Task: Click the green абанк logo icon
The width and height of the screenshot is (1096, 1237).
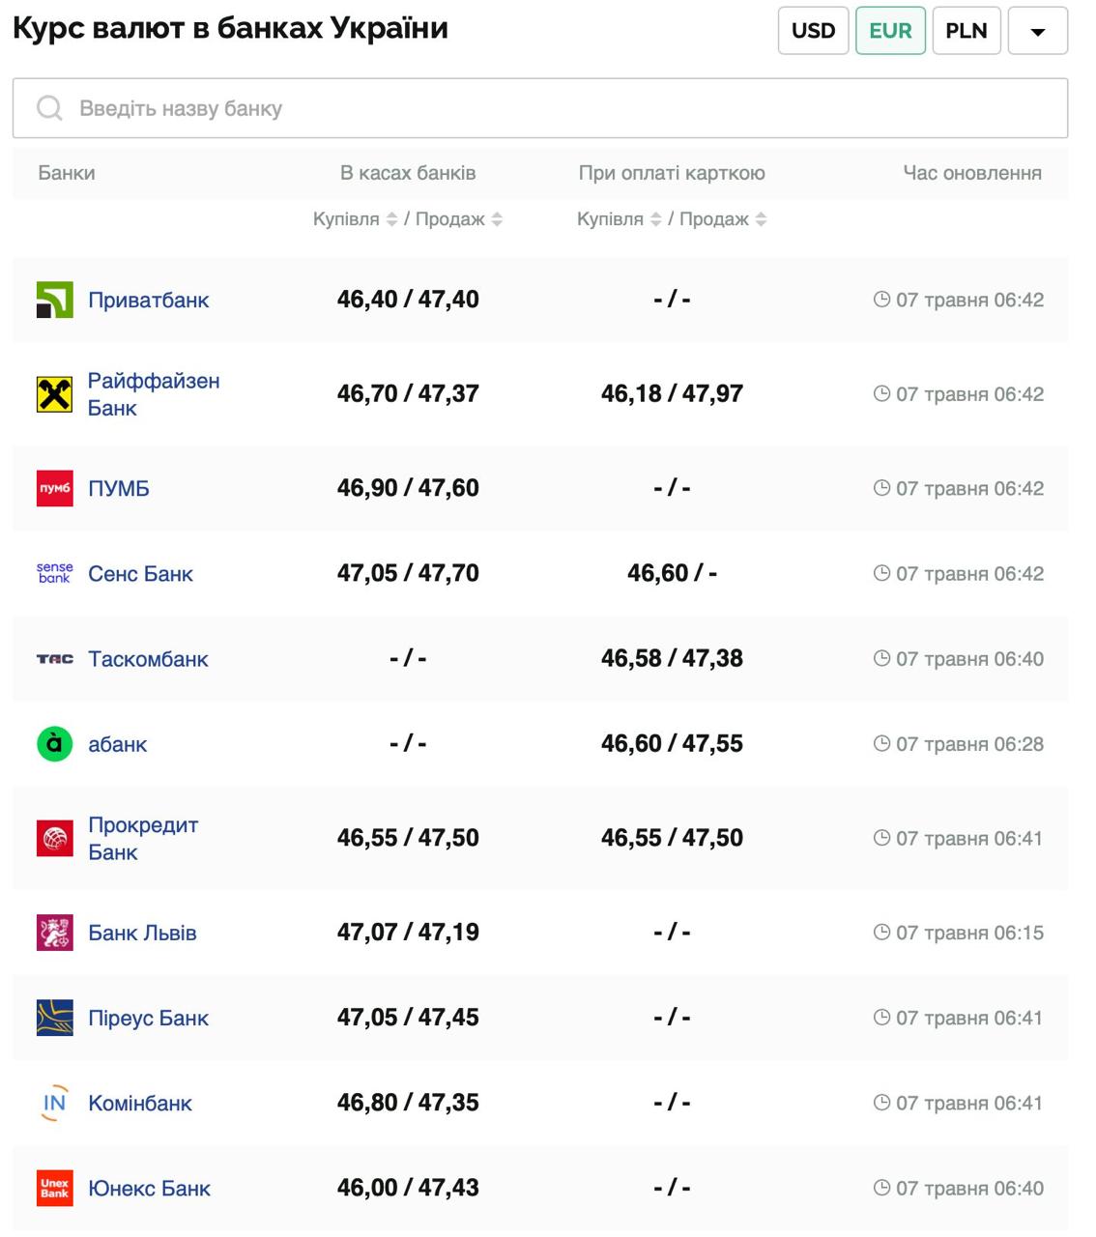Action: (x=54, y=744)
